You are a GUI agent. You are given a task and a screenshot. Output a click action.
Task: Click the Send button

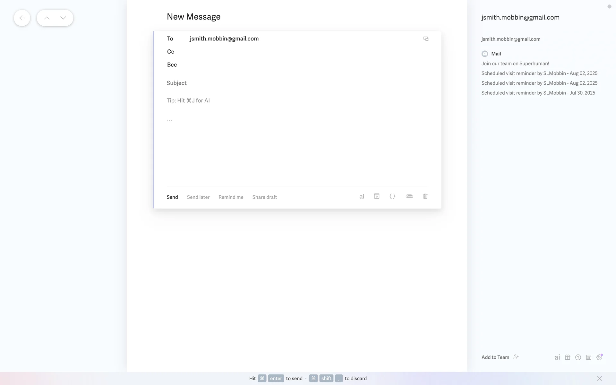click(172, 197)
